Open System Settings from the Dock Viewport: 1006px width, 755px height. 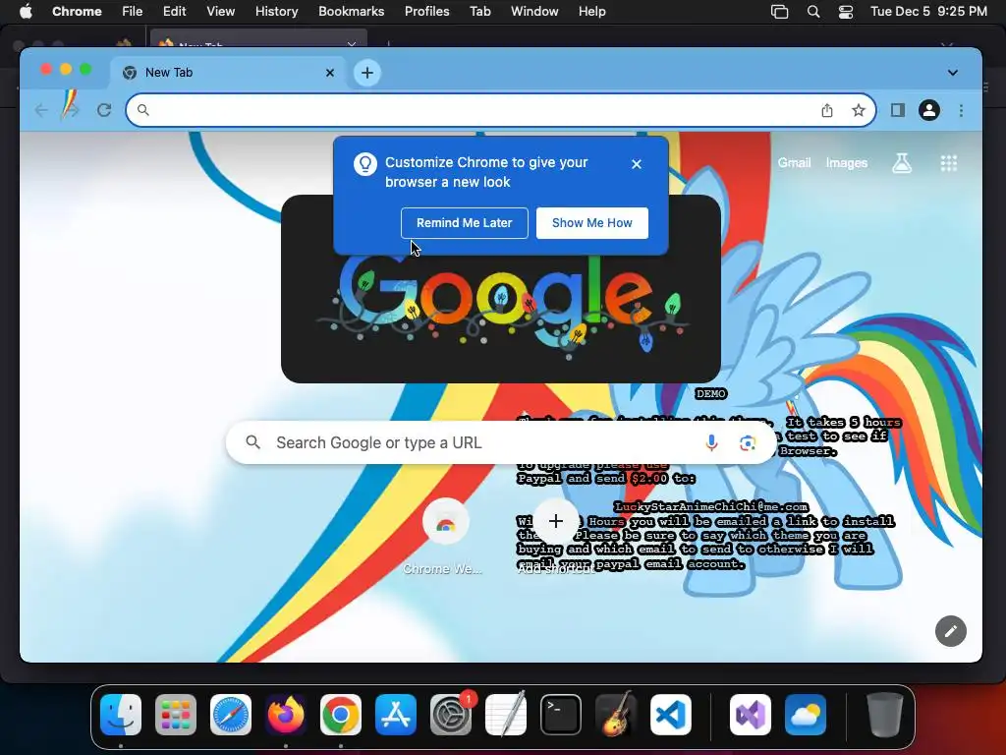pyautogui.click(x=451, y=715)
